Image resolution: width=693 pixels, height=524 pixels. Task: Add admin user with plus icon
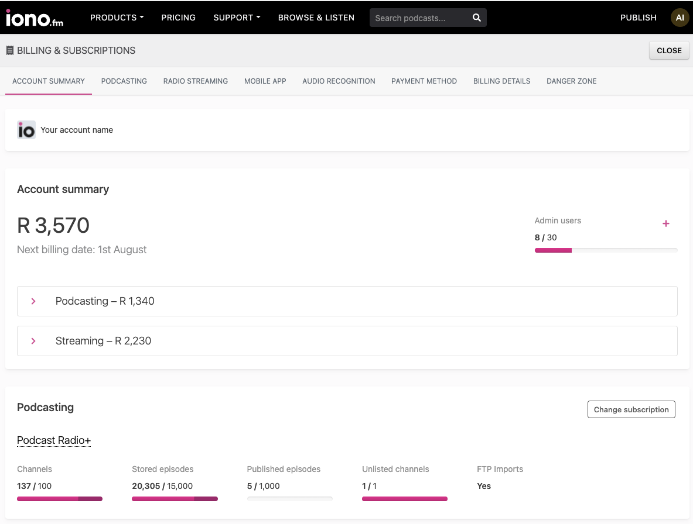(665, 223)
